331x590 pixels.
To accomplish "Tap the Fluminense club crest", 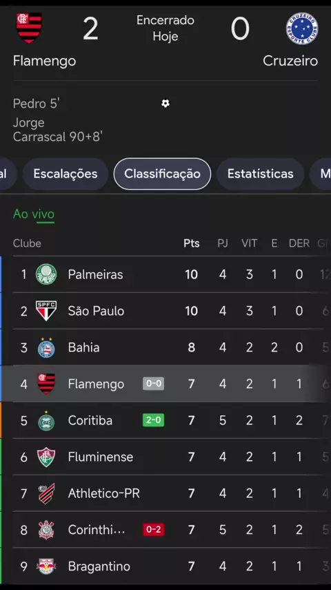I will (46, 457).
